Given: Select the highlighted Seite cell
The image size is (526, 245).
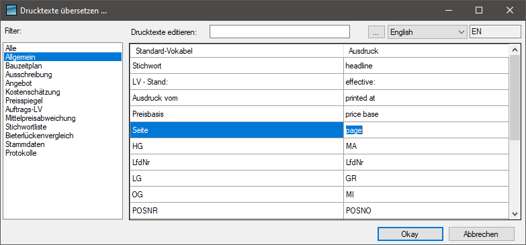Looking at the screenshot, I should coord(237,130).
